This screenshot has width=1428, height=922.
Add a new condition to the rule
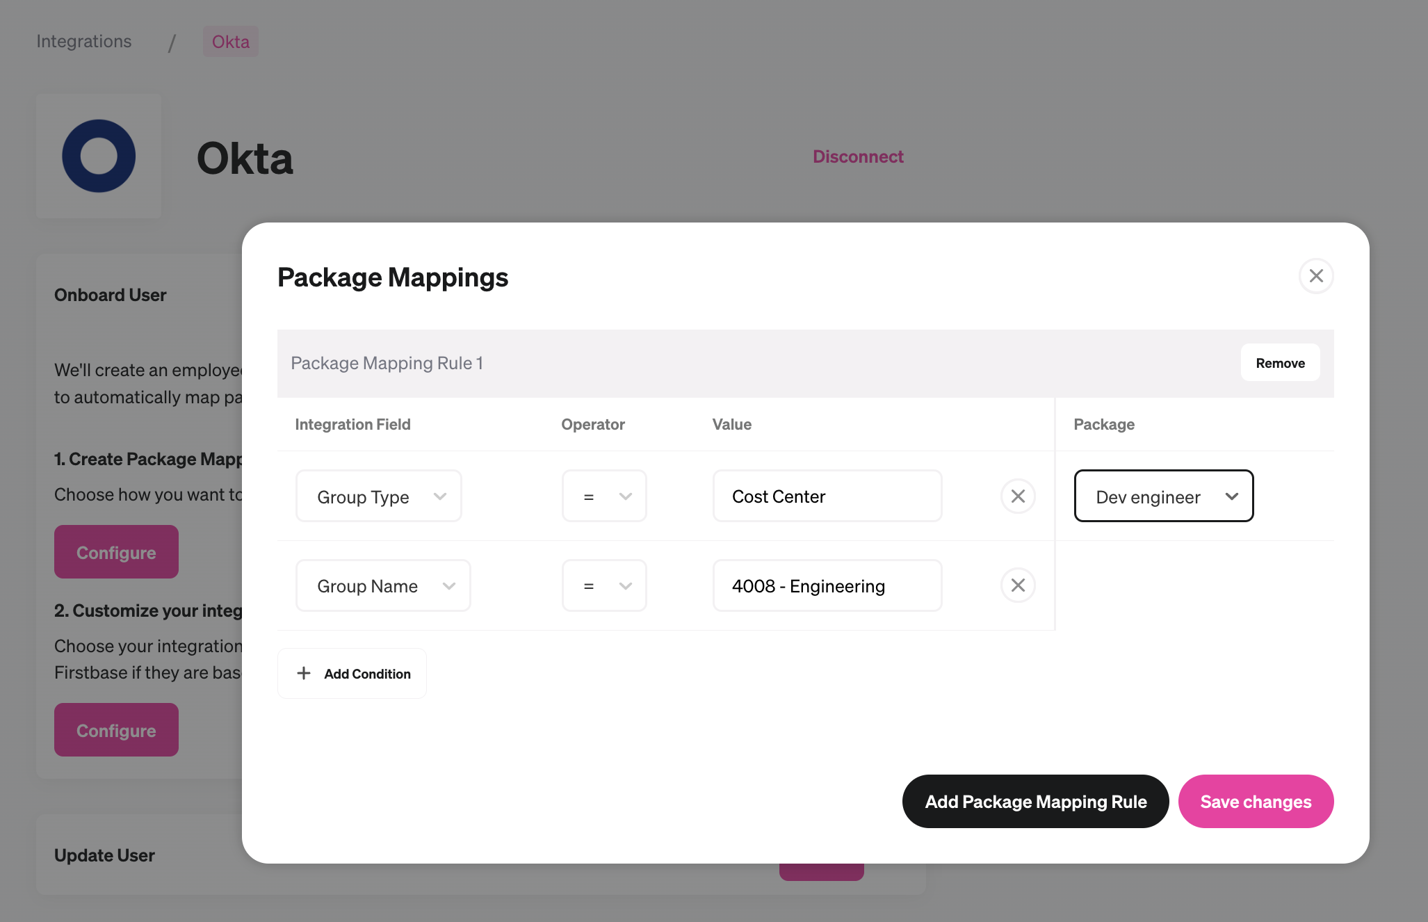[352, 673]
